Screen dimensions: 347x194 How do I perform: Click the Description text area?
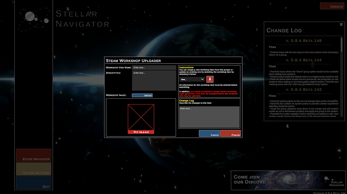[x=154, y=81]
